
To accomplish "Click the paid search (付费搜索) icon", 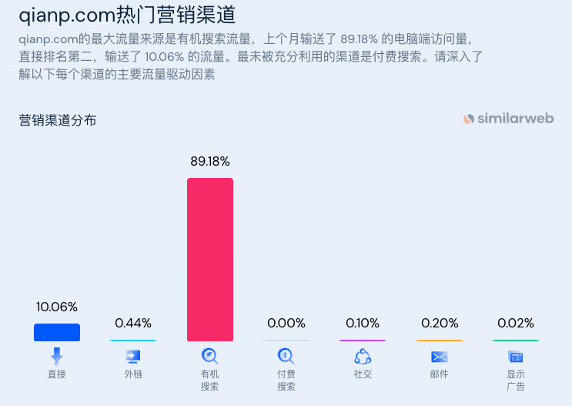I will (x=286, y=356).
